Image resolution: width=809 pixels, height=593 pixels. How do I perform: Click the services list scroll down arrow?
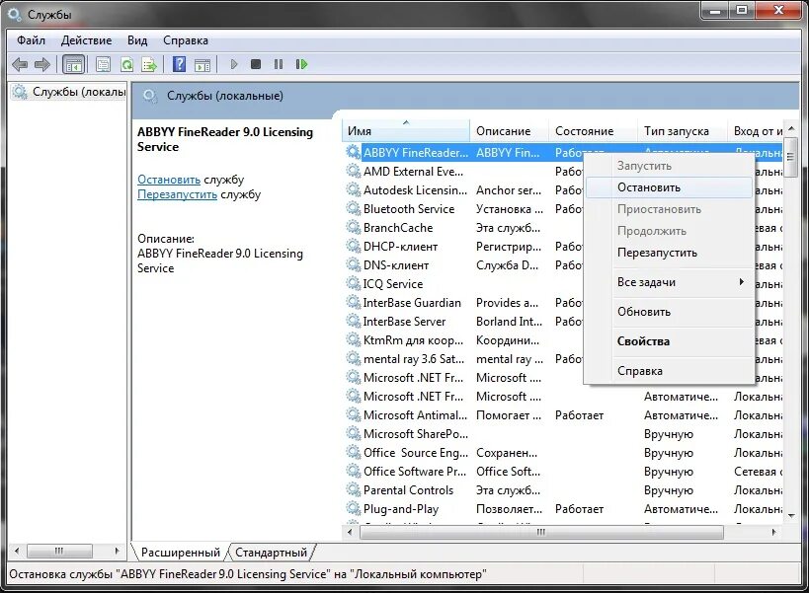(x=791, y=515)
